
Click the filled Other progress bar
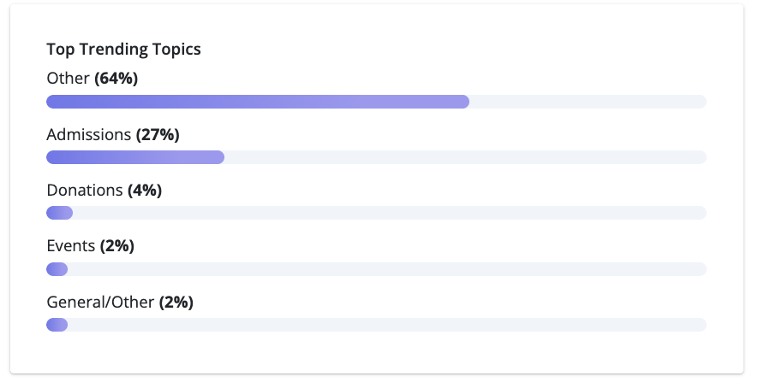pos(257,102)
